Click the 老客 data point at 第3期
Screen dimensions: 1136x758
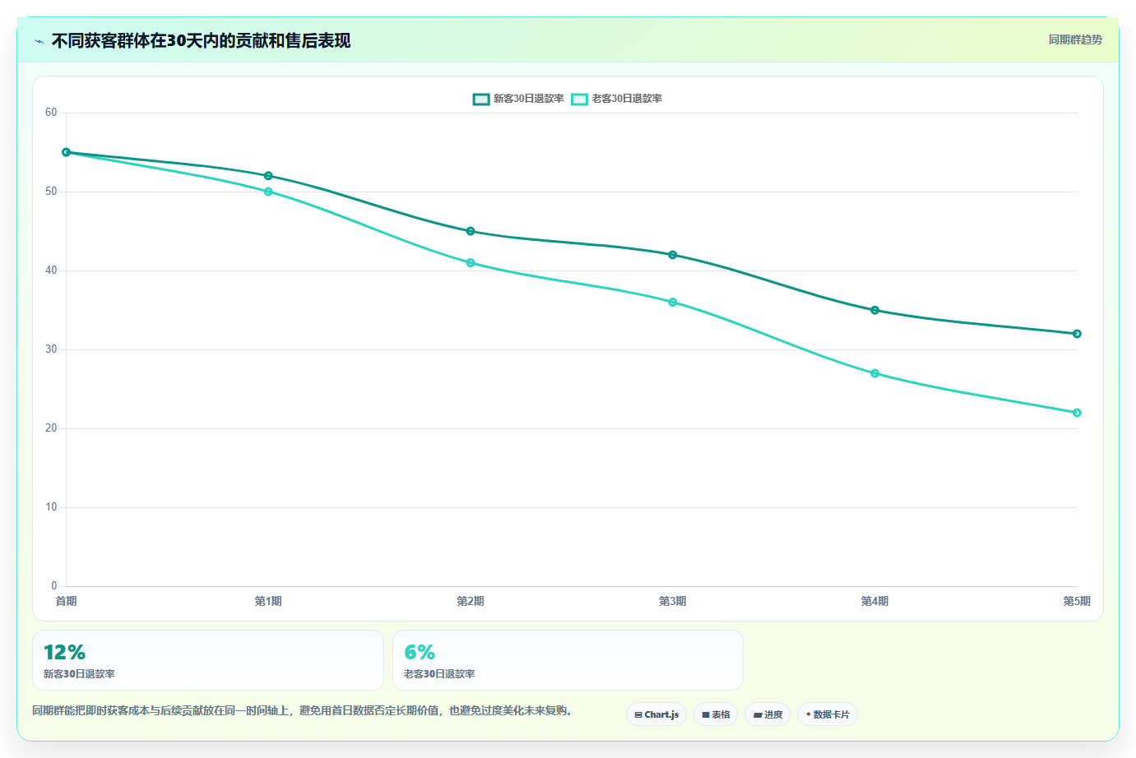pos(673,303)
